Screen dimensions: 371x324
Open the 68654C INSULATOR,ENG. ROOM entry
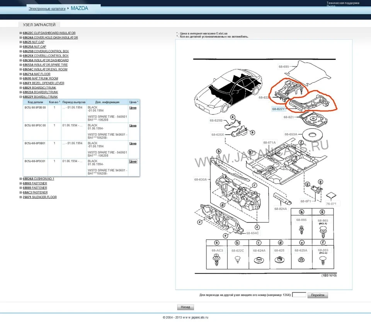point(45,70)
